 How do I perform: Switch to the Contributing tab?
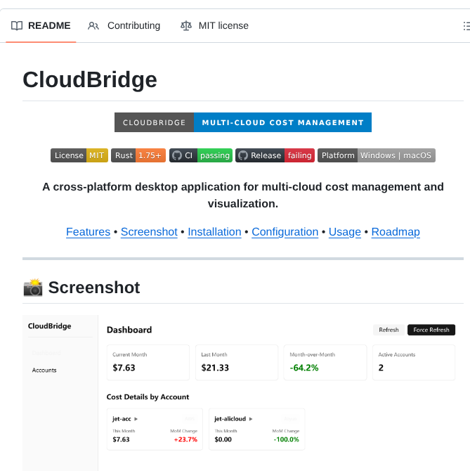(x=124, y=26)
